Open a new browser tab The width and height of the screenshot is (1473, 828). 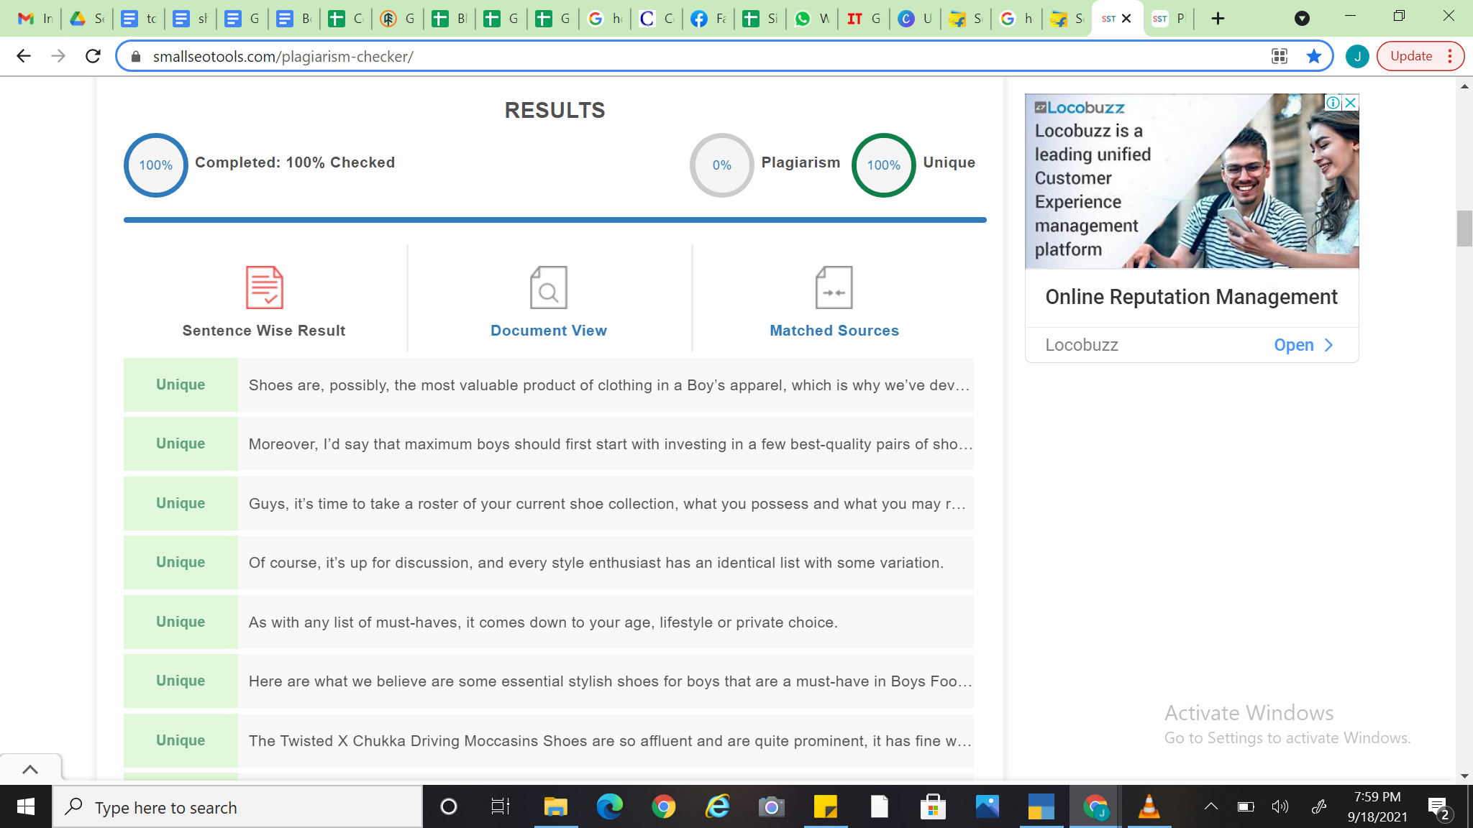(1218, 19)
